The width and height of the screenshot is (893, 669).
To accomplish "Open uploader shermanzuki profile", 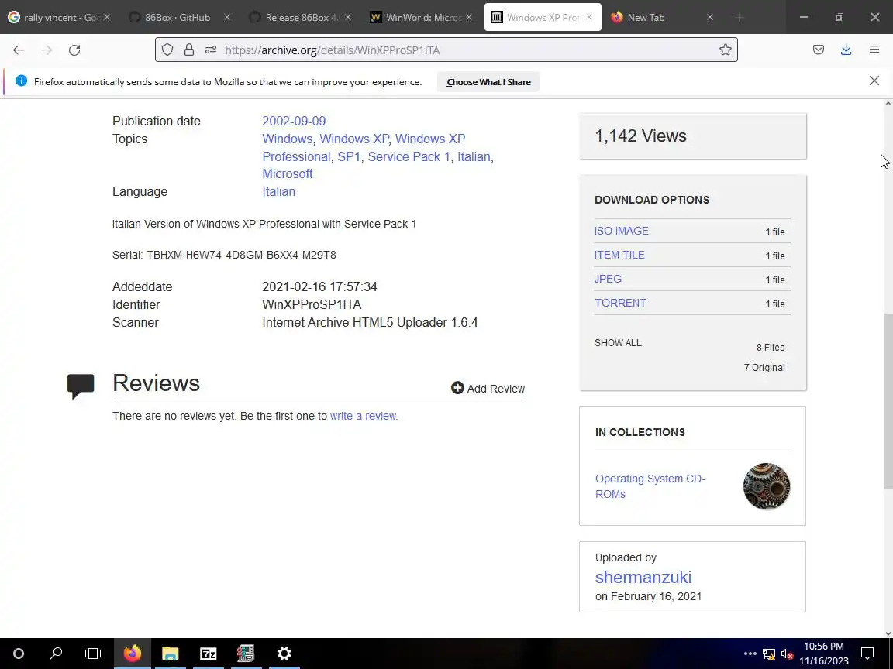I will (x=643, y=577).
